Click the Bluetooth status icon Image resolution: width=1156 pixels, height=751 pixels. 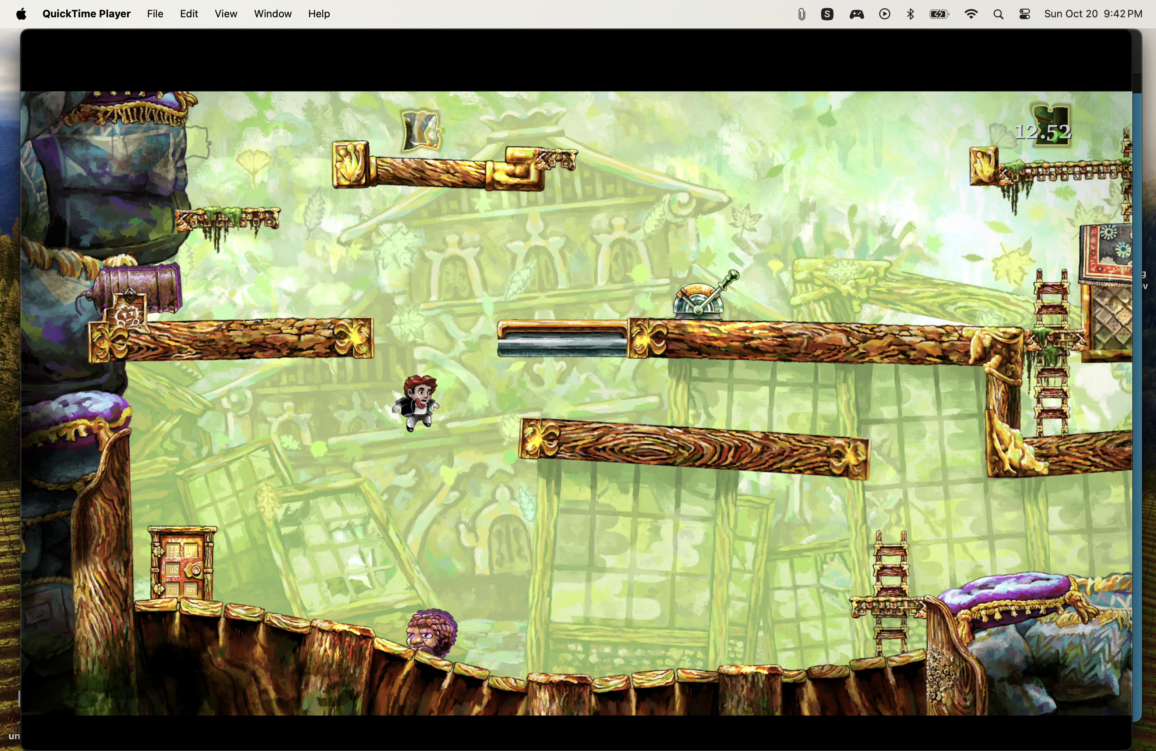click(x=911, y=15)
